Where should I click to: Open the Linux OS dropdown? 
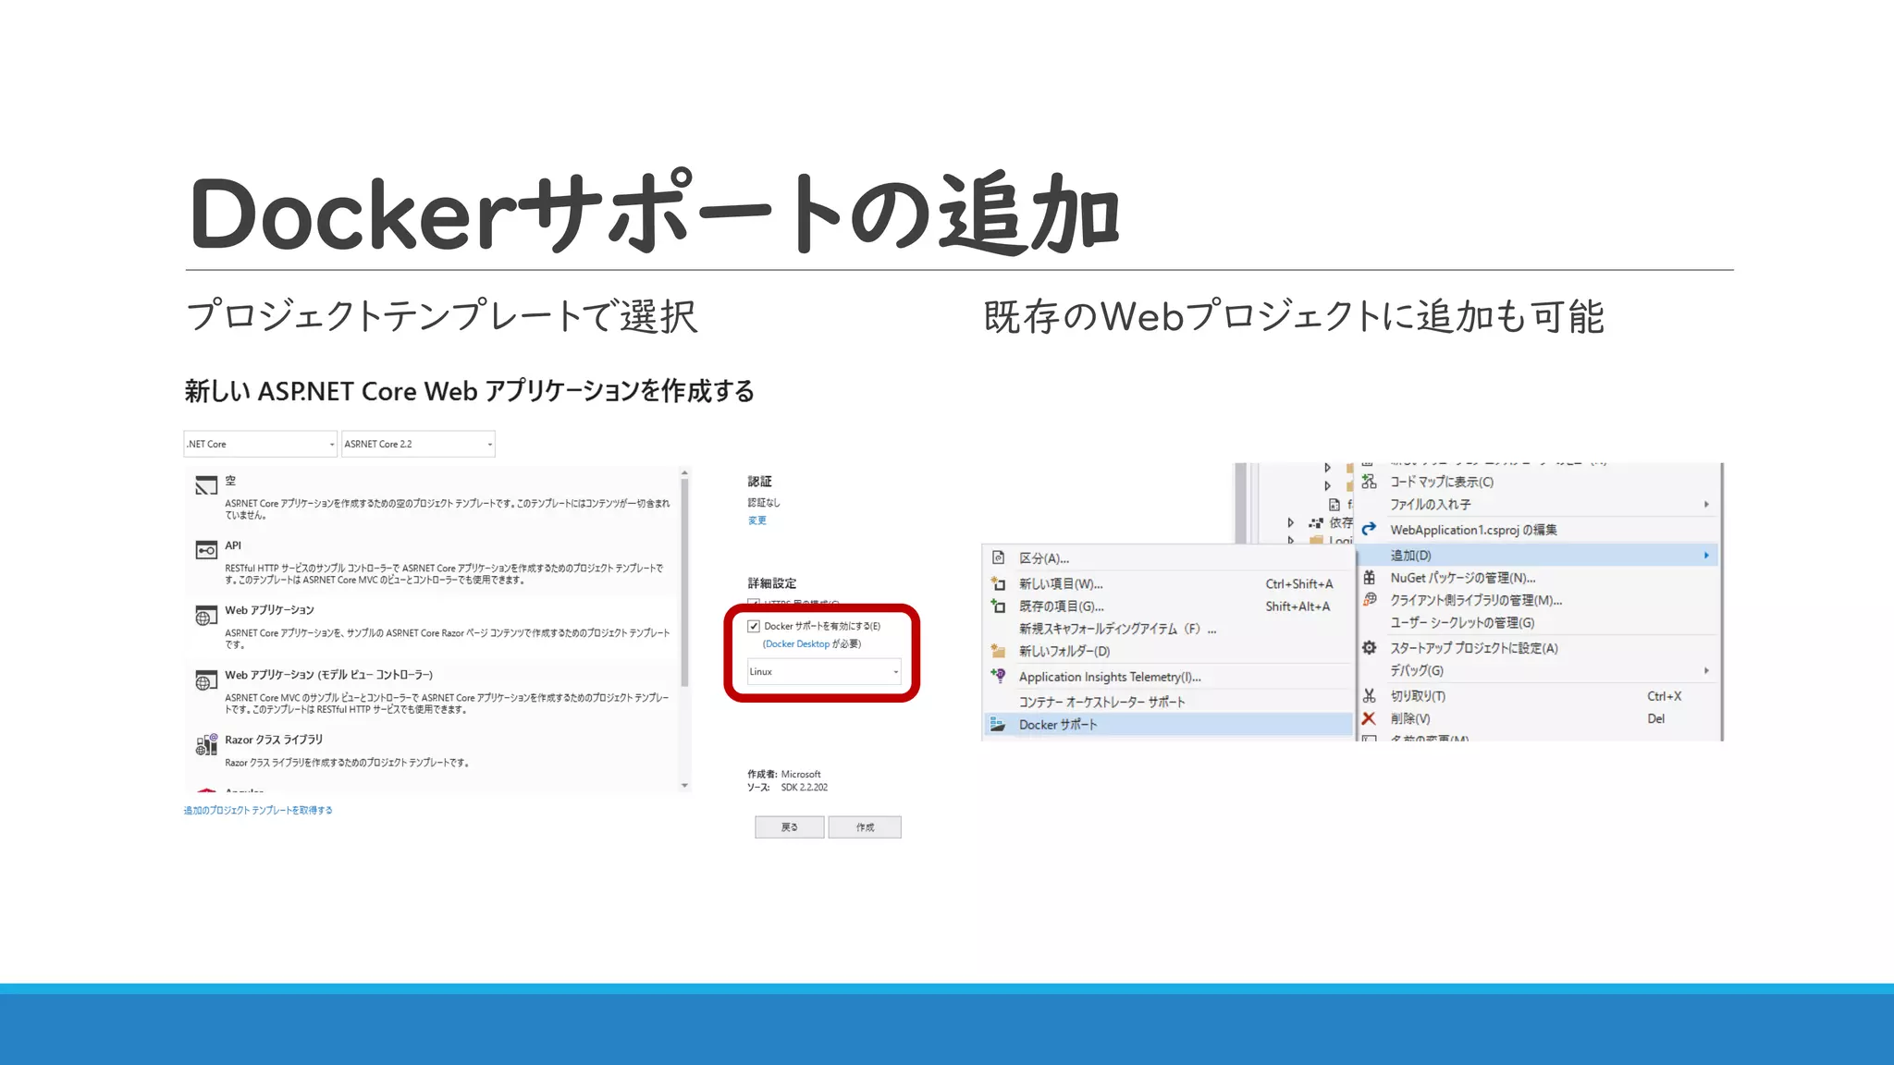(824, 671)
